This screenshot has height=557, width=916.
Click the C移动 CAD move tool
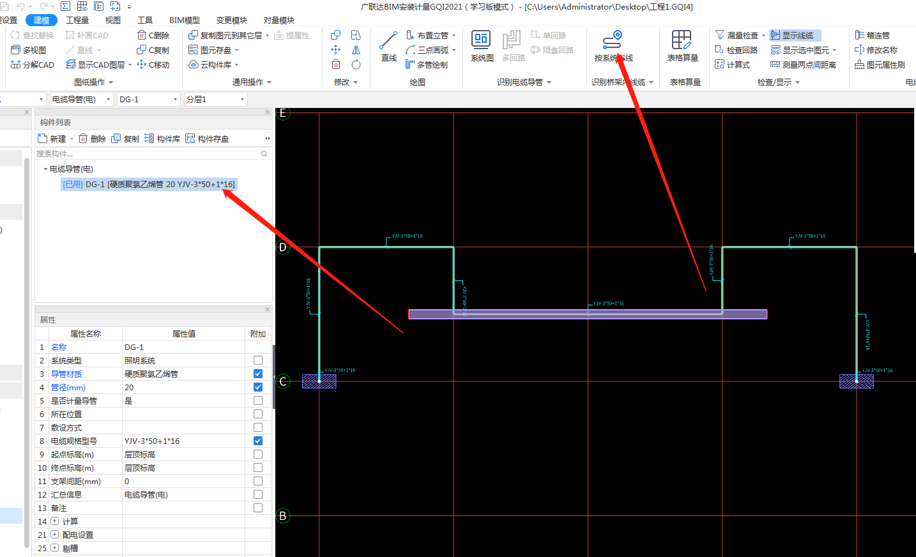153,65
